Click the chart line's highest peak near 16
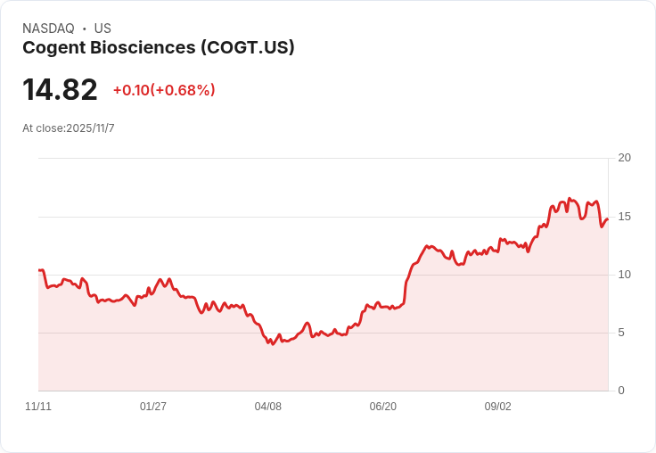This screenshot has width=656, height=453. [569, 198]
